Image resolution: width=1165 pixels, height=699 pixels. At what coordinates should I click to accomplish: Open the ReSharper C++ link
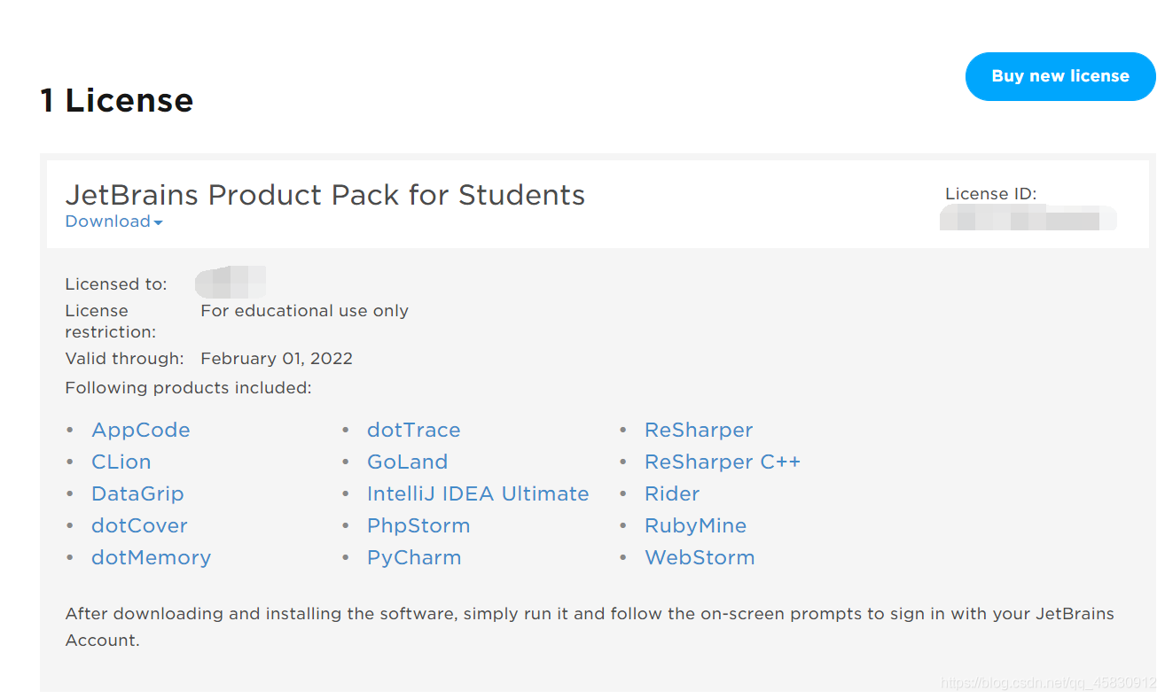tap(723, 462)
